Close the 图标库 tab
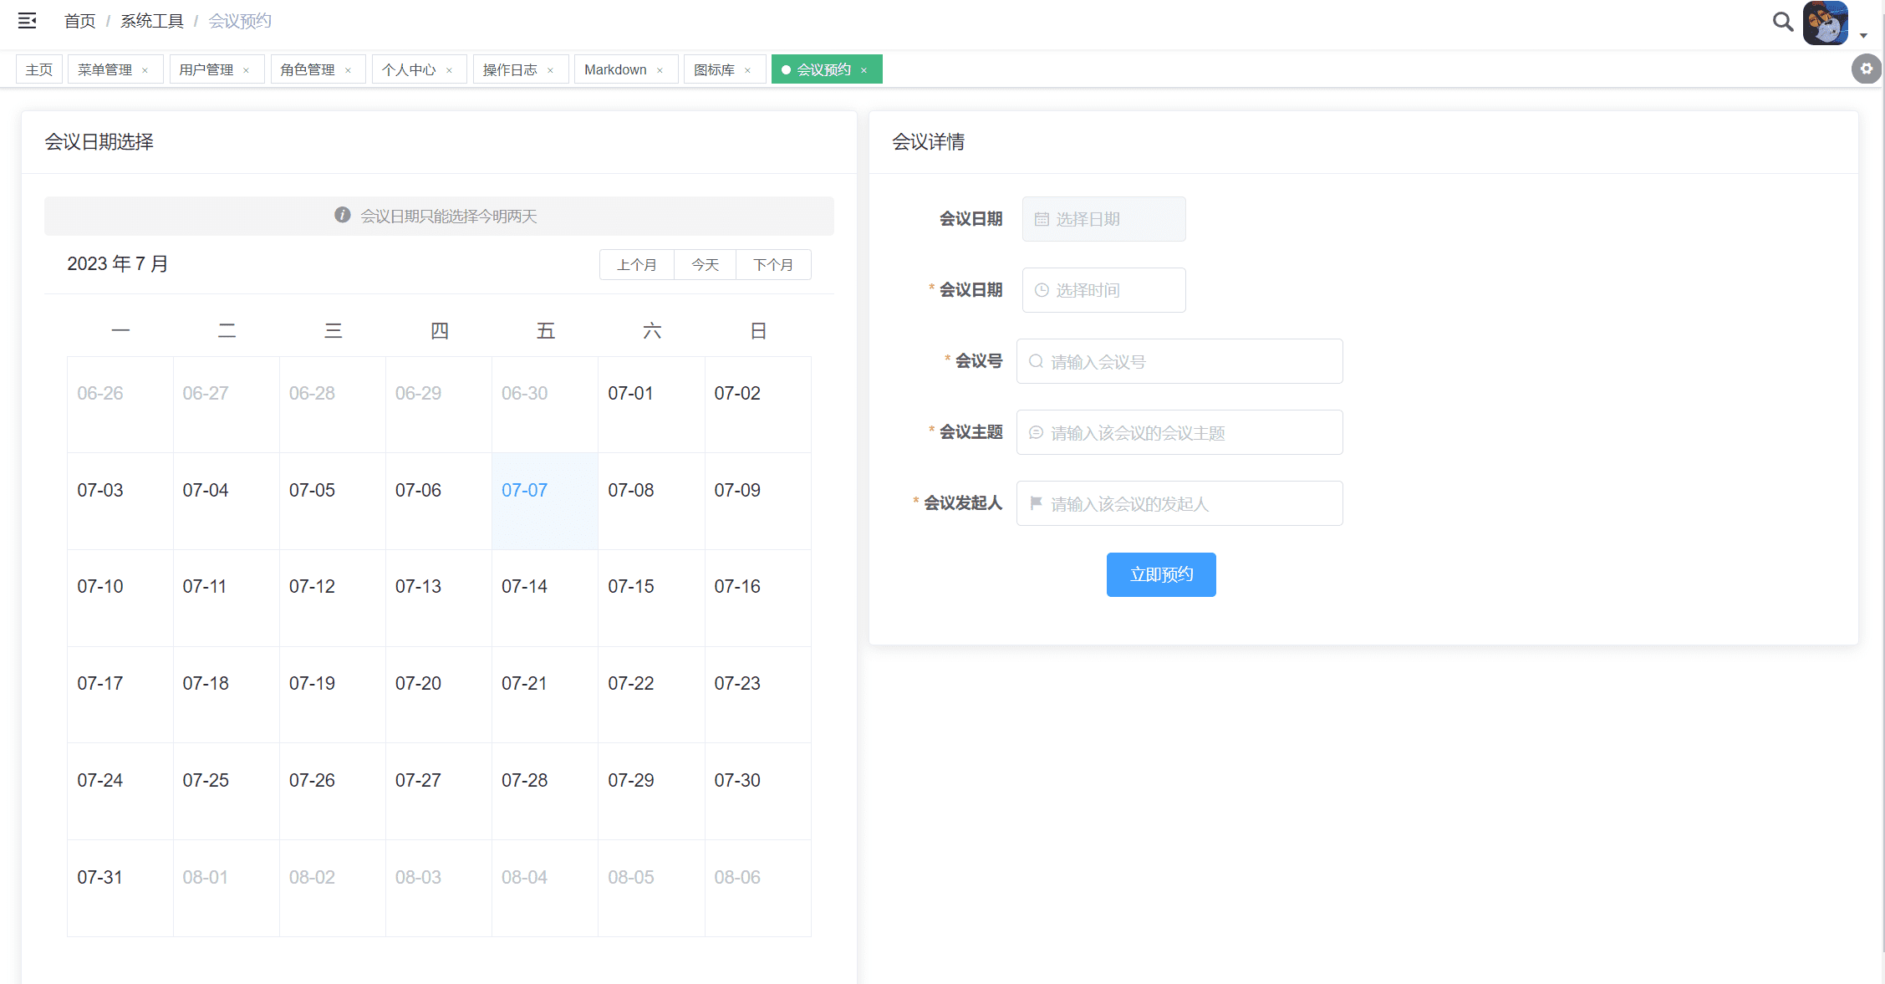The height and width of the screenshot is (984, 1885). point(747,70)
